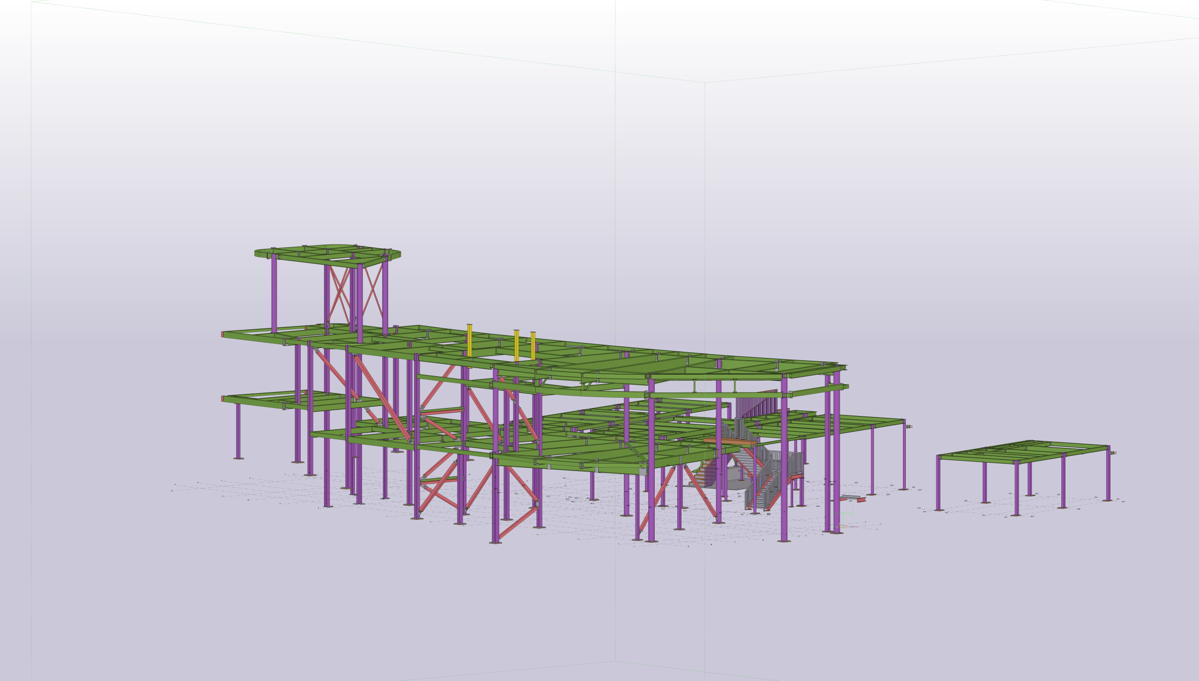Click red end plate on upper left beam tip
Viewport: 1199px width, 681px height.
(x=222, y=334)
